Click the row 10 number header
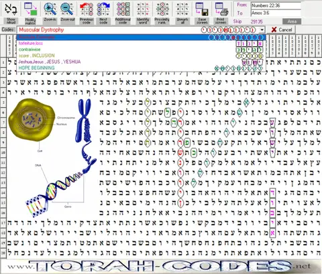 coord(3,153)
